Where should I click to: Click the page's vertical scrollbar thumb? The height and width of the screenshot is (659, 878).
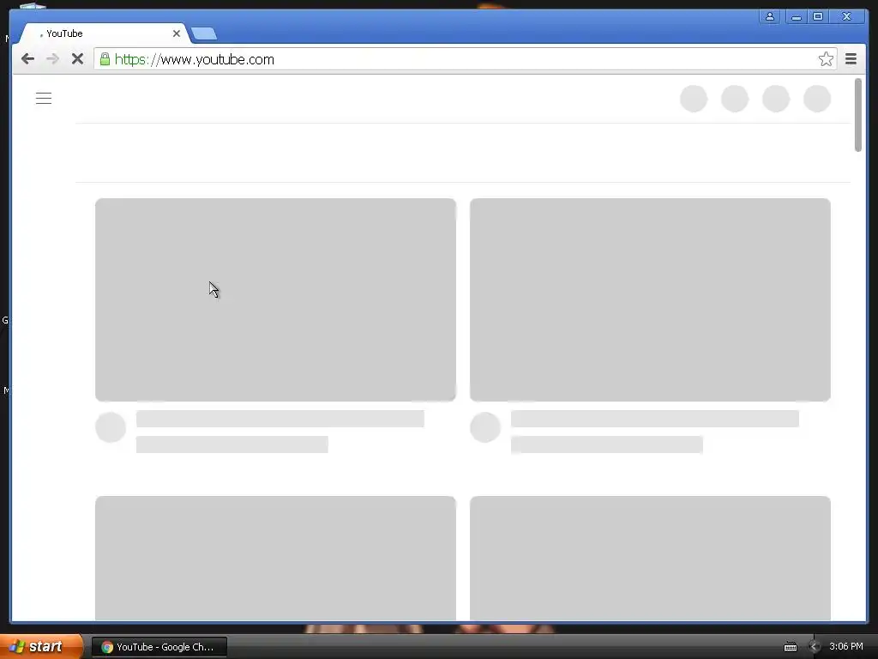coord(857,115)
